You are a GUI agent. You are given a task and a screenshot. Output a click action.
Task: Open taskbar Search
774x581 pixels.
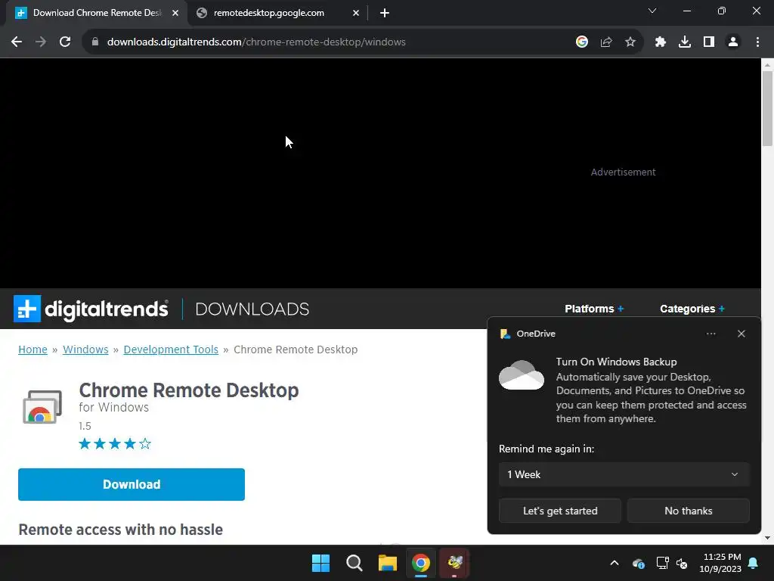coord(354,563)
